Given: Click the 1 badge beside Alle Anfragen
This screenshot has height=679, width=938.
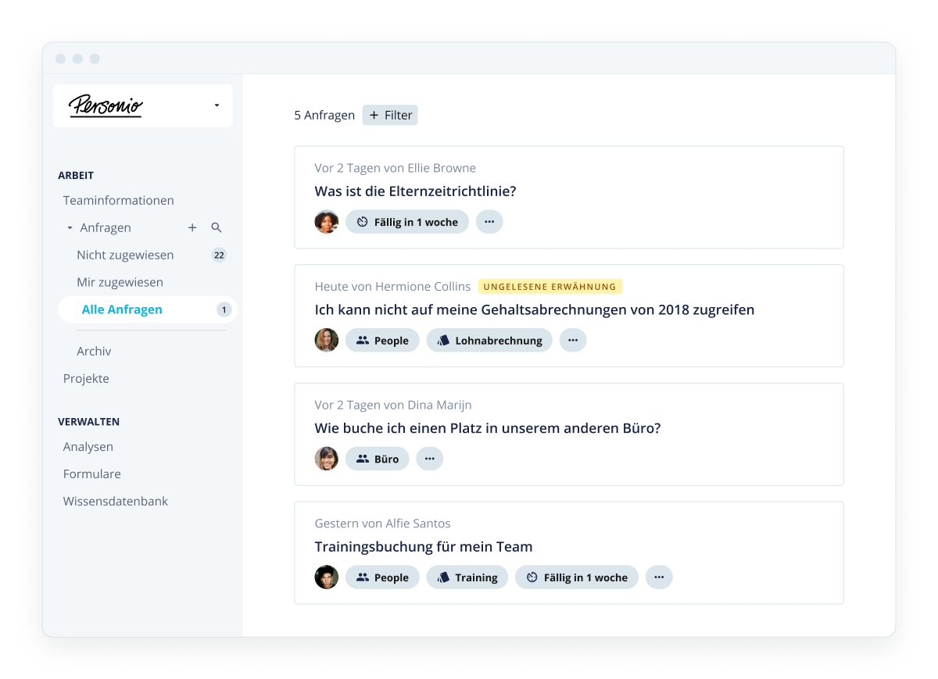Looking at the screenshot, I should (224, 309).
